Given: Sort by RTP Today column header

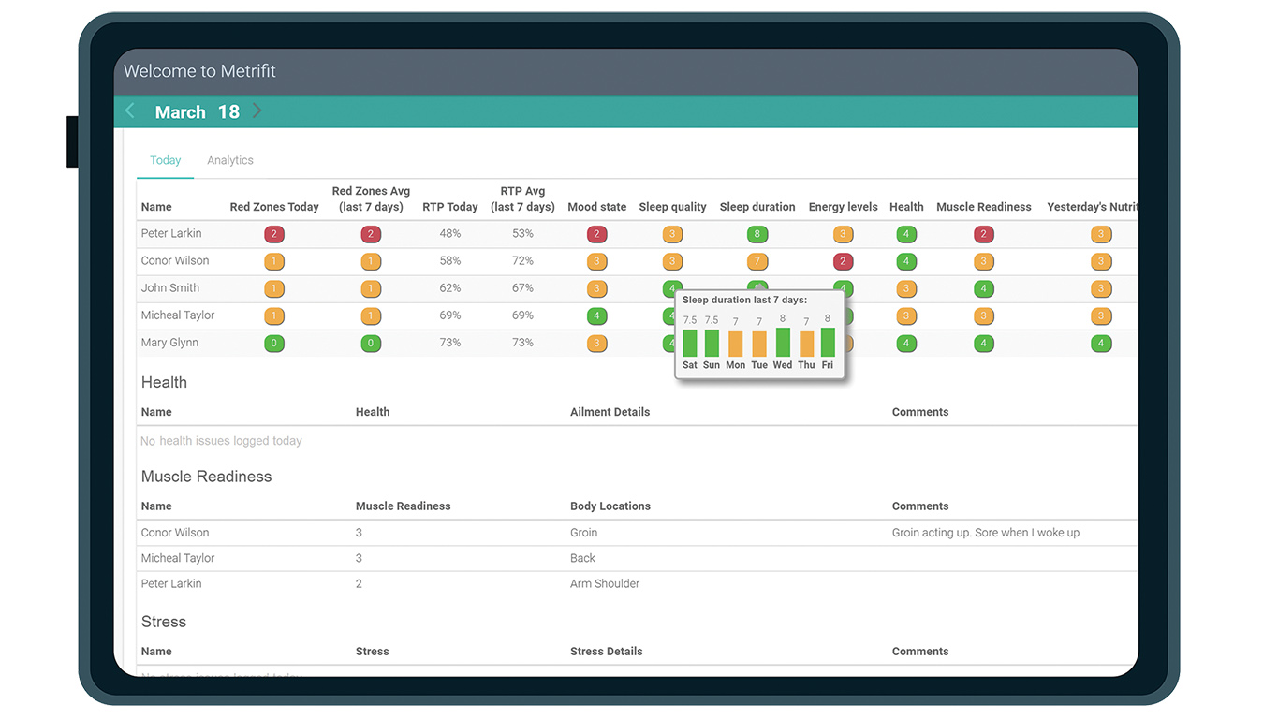Looking at the screenshot, I should [450, 207].
